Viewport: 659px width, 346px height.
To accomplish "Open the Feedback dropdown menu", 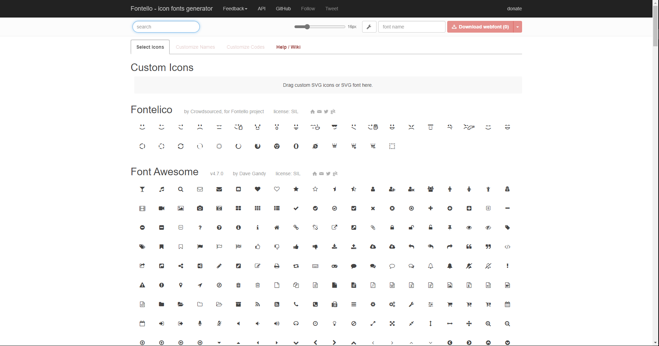I will pyautogui.click(x=235, y=9).
